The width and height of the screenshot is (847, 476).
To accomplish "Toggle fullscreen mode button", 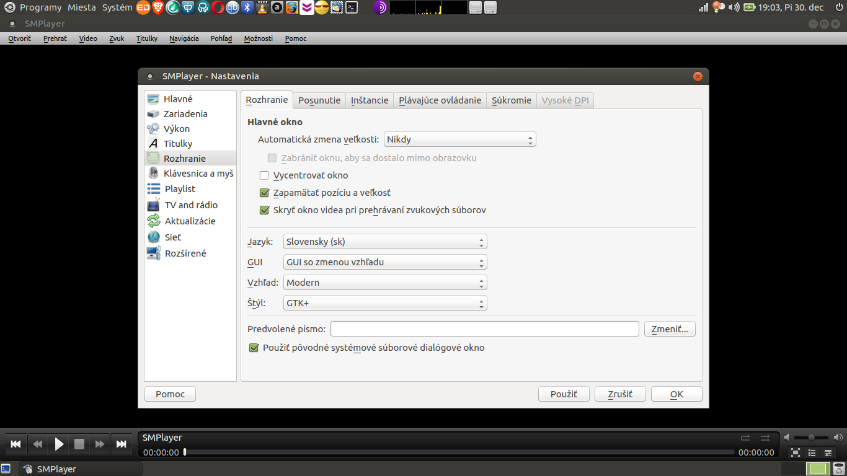I will tap(796, 452).
